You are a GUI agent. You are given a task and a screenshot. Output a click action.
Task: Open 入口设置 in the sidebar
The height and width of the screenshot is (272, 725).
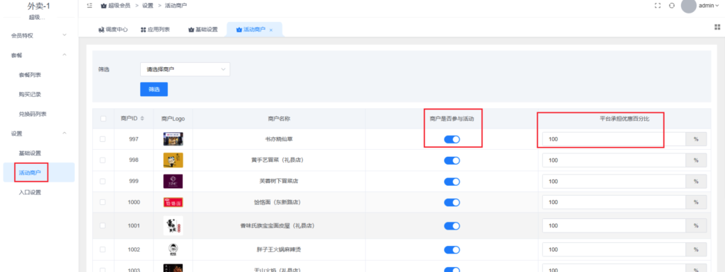(x=30, y=192)
